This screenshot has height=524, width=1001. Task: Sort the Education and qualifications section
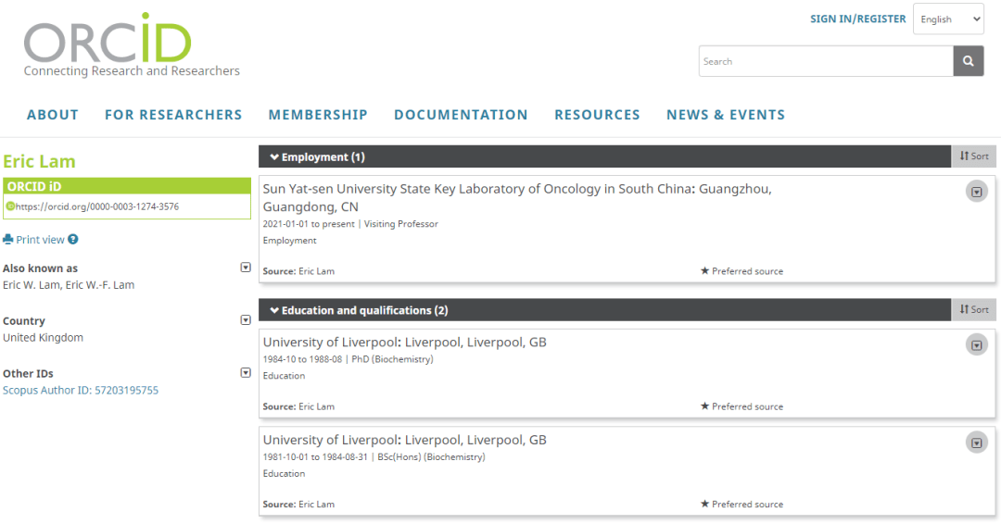[x=974, y=309]
